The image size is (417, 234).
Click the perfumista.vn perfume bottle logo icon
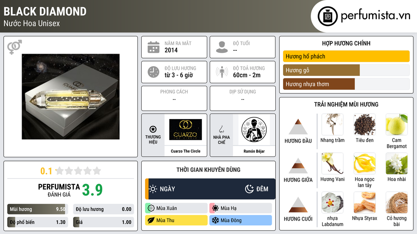pos(327,16)
